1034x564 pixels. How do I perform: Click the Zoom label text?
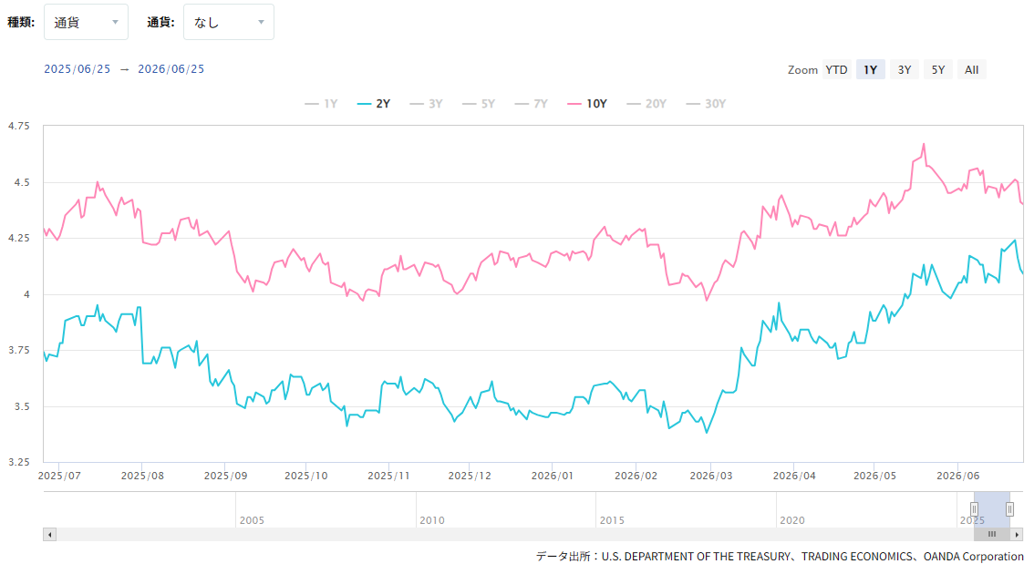point(802,70)
